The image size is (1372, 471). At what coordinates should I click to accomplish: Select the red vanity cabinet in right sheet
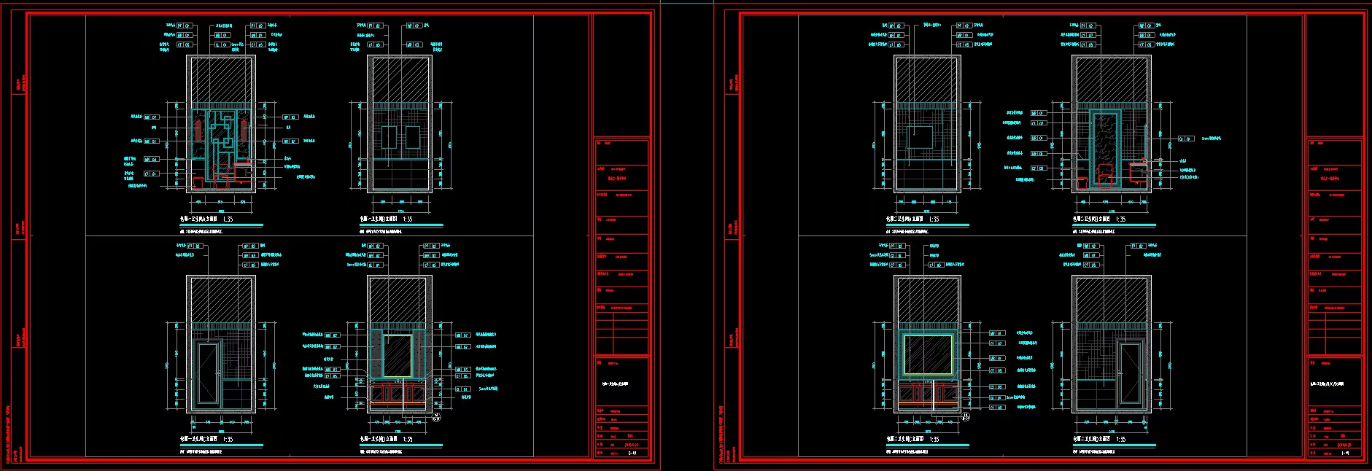[x=928, y=394]
